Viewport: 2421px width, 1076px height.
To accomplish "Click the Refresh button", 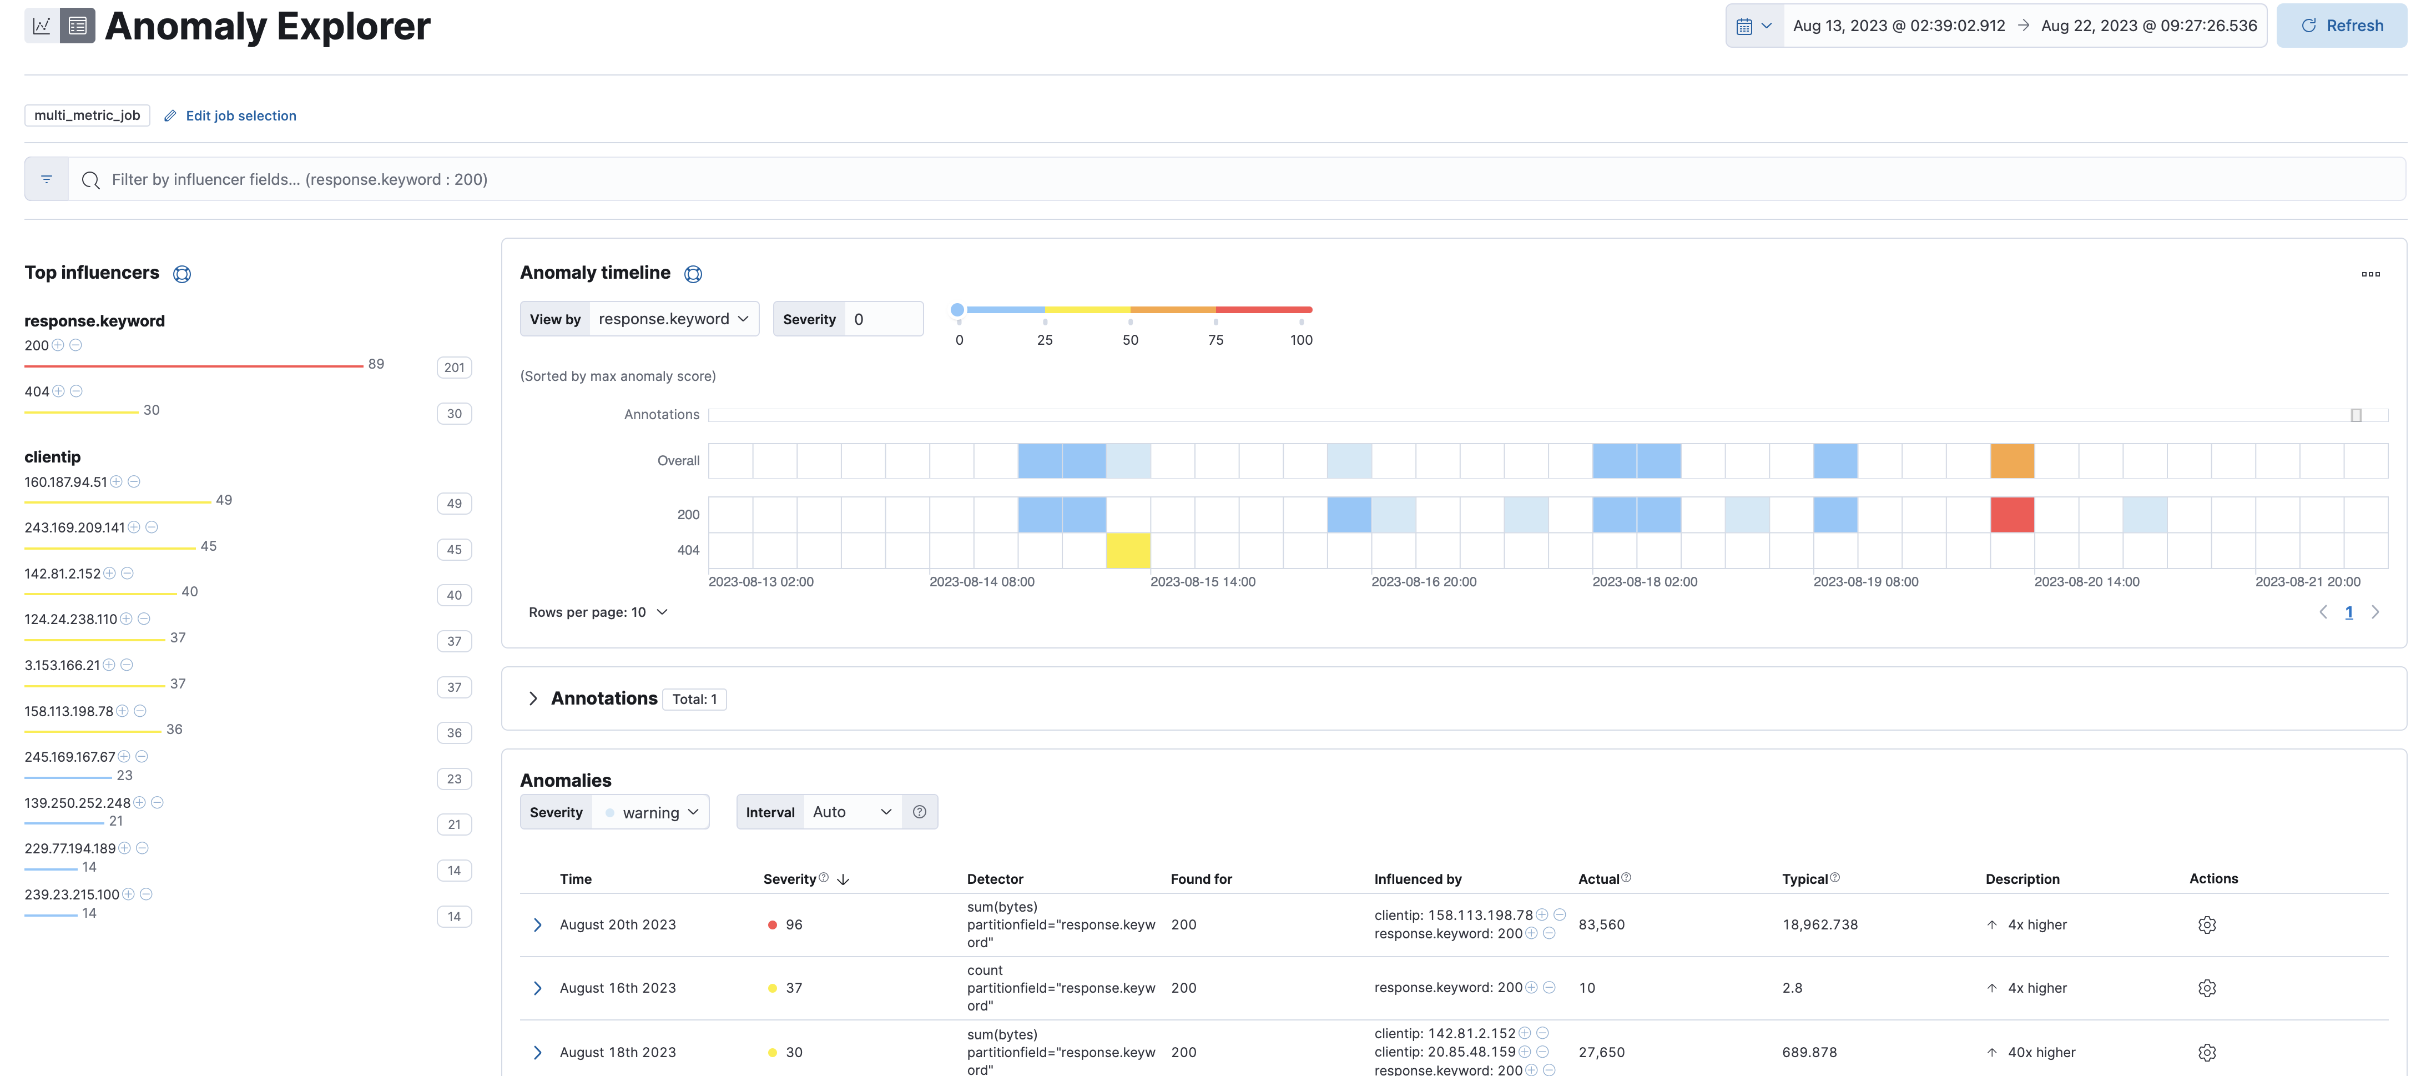I will click(x=2341, y=26).
